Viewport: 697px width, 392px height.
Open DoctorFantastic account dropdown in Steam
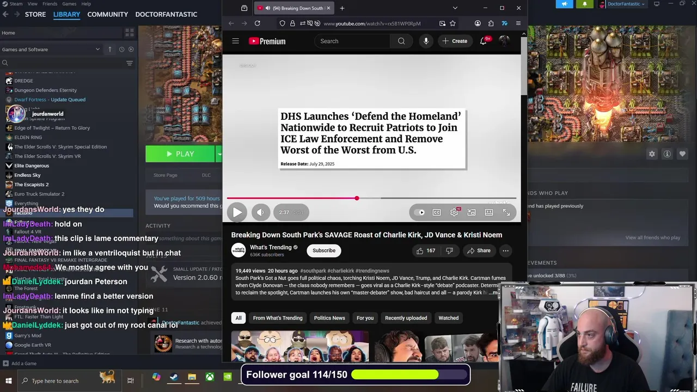pos(622,4)
